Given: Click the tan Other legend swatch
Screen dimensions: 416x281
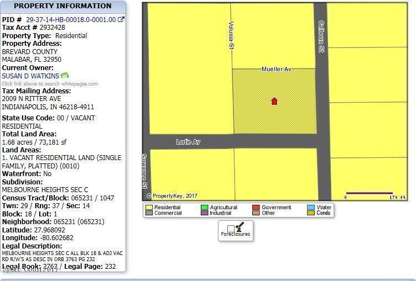Looking at the screenshot, I should click(x=256, y=213).
